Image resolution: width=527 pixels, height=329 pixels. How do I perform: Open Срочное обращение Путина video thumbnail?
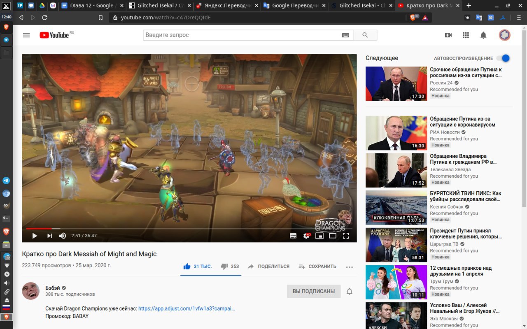396,83
